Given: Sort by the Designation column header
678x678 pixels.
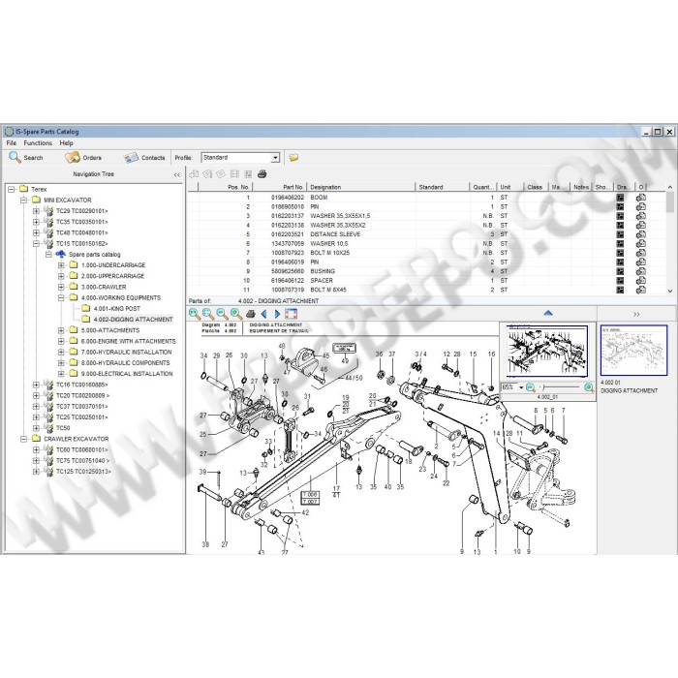Looking at the screenshot, I should tap(361, 187).
